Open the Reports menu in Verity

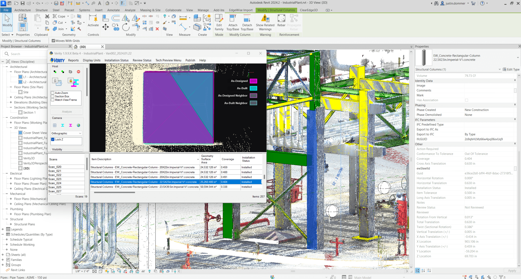click(73, 60)
